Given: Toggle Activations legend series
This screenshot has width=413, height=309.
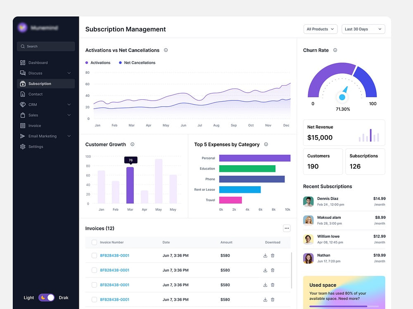Looking at the screenshot, I should click(x=98, y=63).
